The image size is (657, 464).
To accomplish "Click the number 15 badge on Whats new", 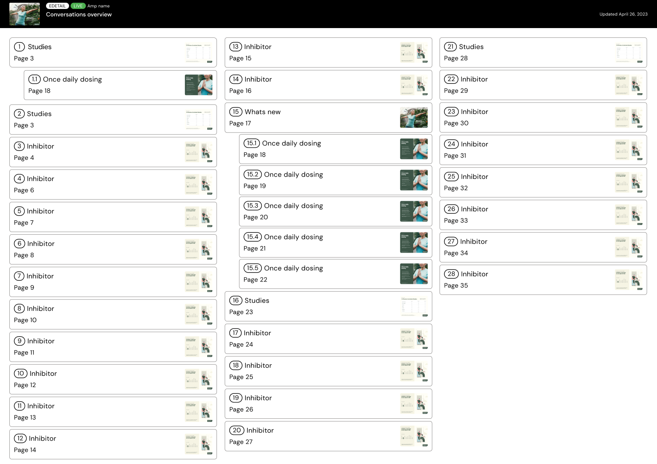I will [x=236, y=112].
